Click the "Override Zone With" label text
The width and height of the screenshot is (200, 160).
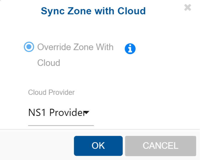tap(75, 47)
